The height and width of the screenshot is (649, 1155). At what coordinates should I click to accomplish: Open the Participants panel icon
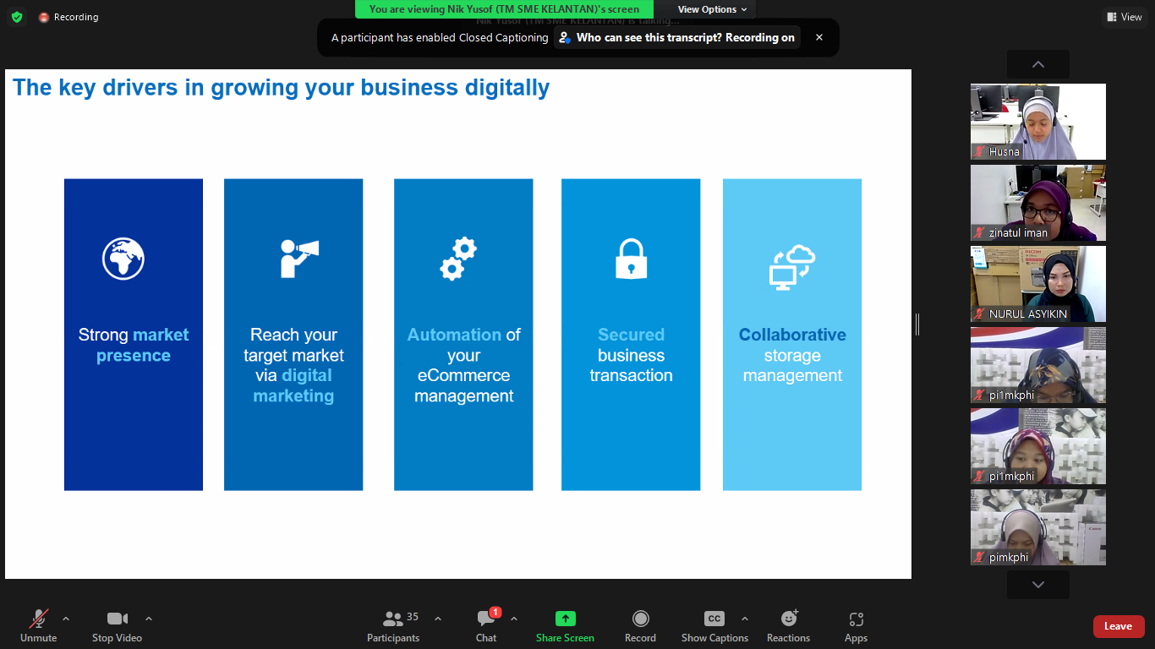[x=393, y=619]
